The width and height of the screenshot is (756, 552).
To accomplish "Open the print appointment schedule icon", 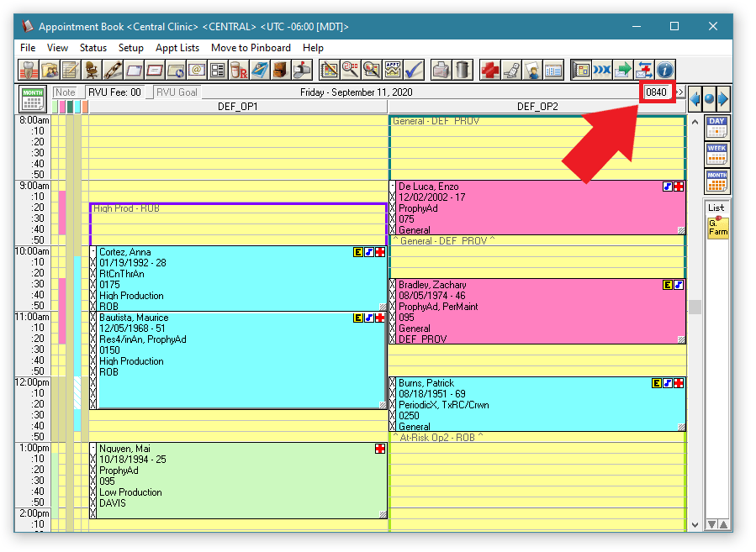I will coord(441,70).
